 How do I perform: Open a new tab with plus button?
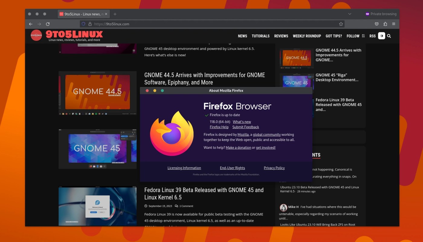115,14
